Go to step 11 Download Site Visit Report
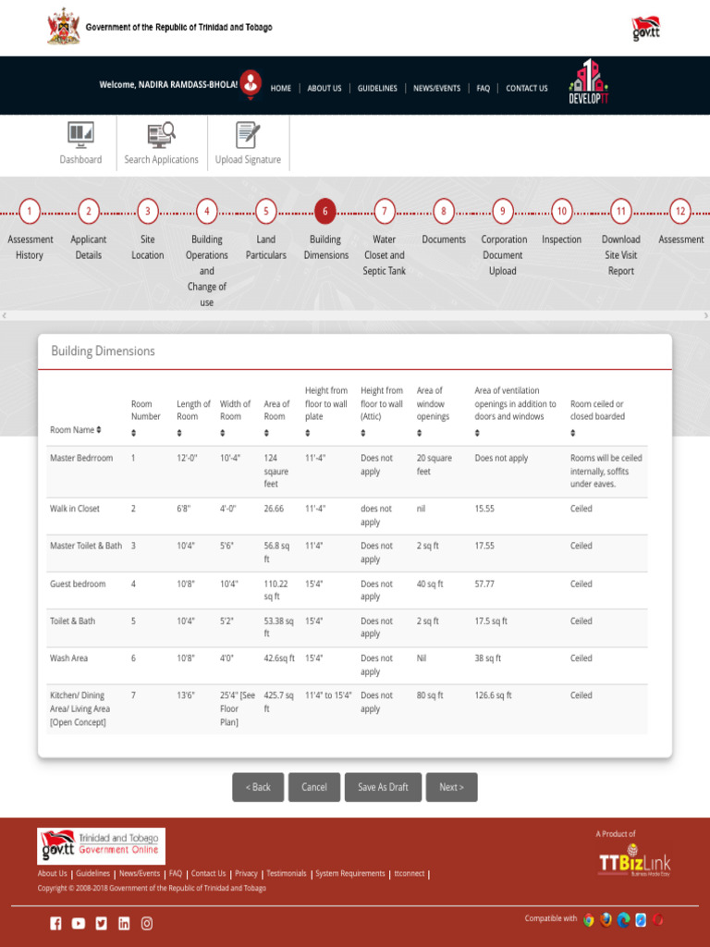Image resolution: width=710 pixels, height=947 pixels. click(621, 212)
